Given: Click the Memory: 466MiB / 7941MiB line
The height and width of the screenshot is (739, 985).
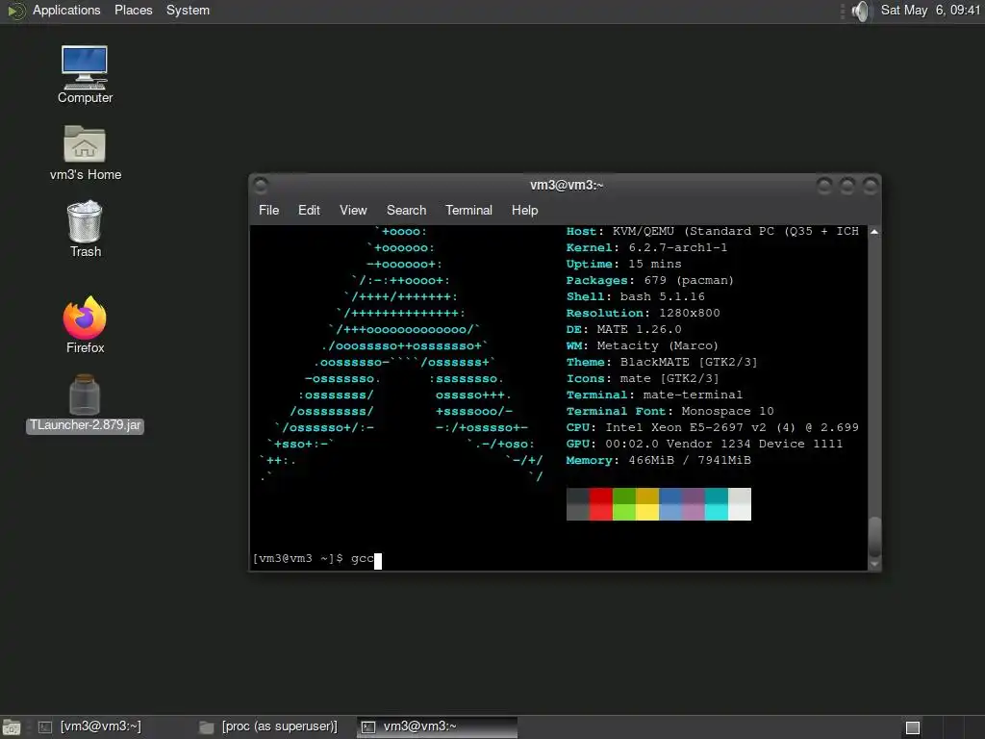Looking at the screenshot, I should (658, 460).
